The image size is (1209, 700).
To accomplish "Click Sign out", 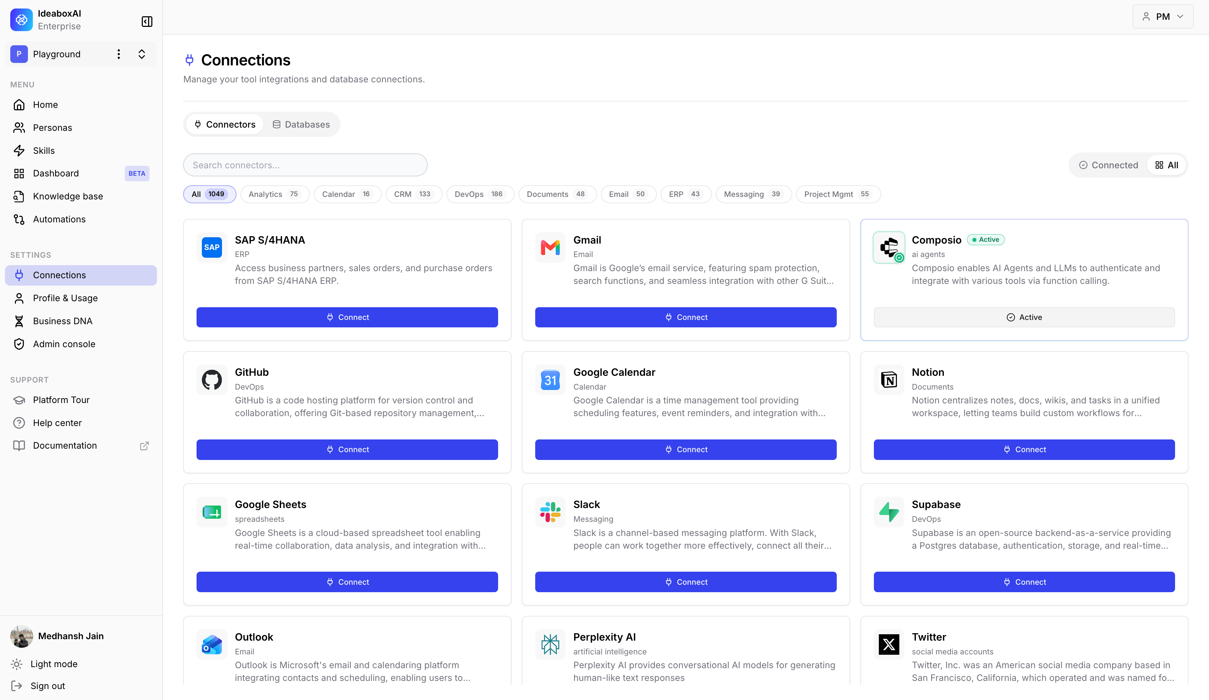I will pos(38,686).
